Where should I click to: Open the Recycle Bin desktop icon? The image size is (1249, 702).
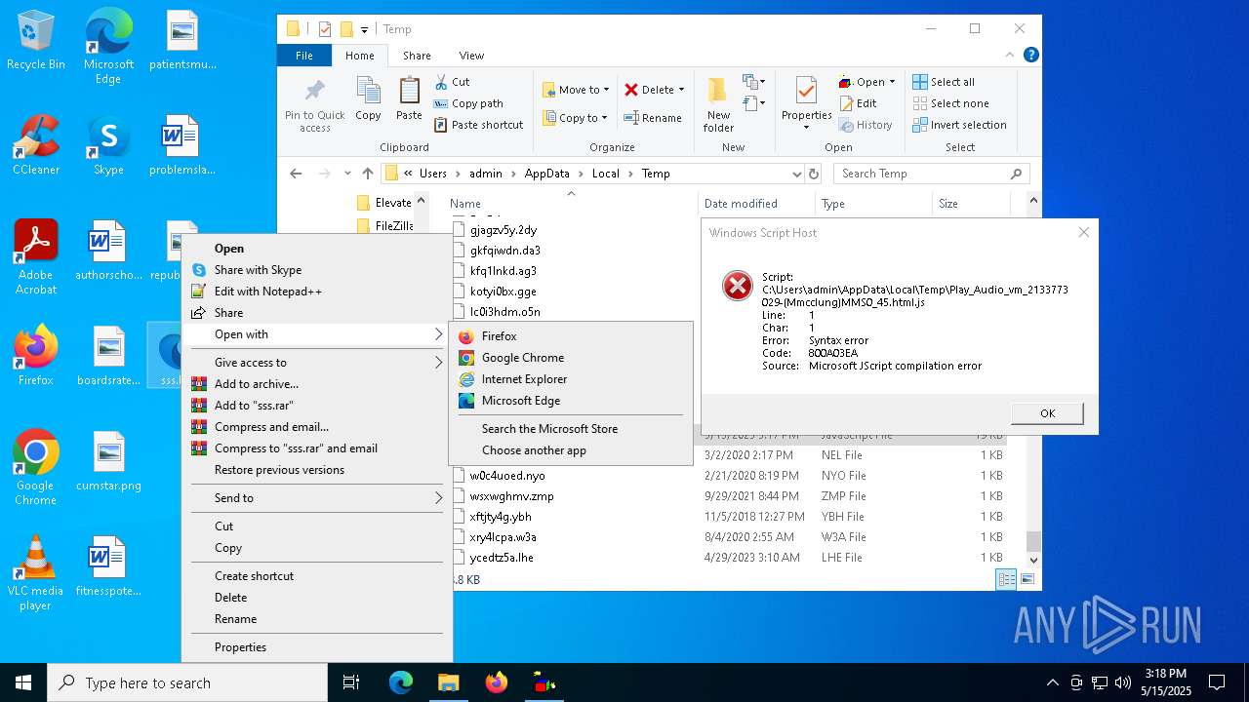(x=36, y=41)
